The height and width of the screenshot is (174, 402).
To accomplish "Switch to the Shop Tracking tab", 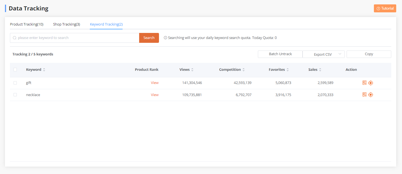I will (66, 24).
